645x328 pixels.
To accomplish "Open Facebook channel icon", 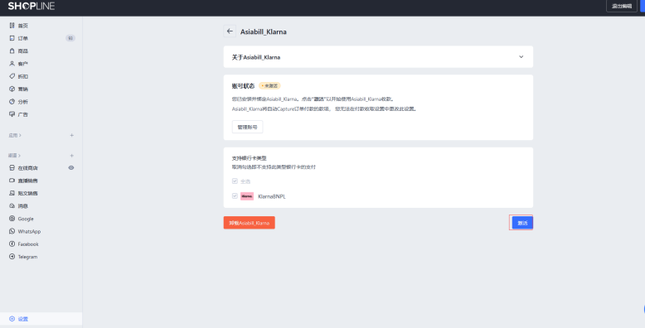I will pos(12,244).
